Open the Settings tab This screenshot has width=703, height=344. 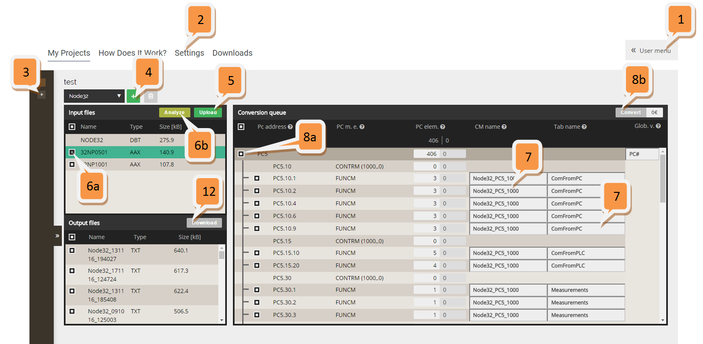(x=189, y=53)
